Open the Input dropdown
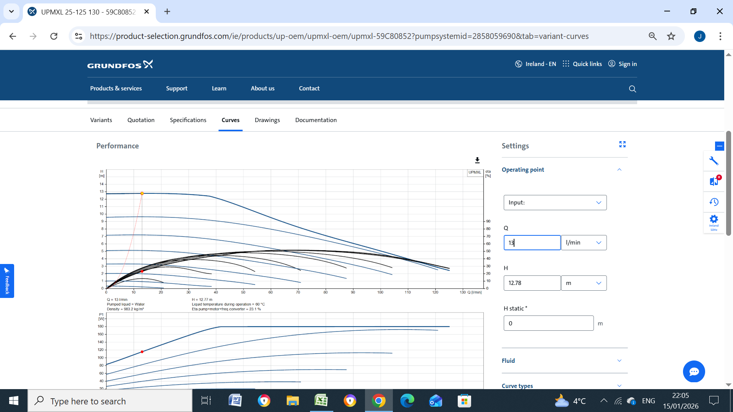 (x=555, y=203)
